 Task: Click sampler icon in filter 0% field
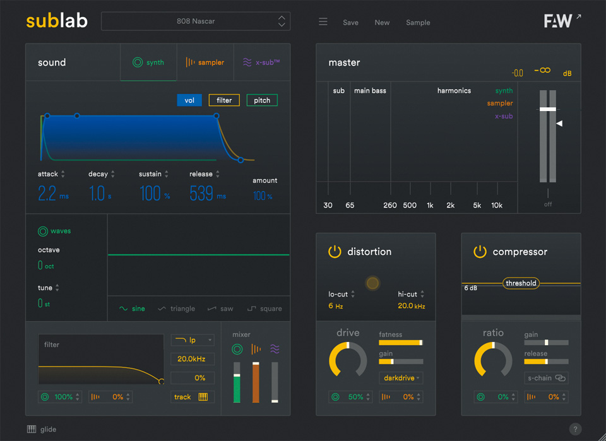[x=95, y=397]
